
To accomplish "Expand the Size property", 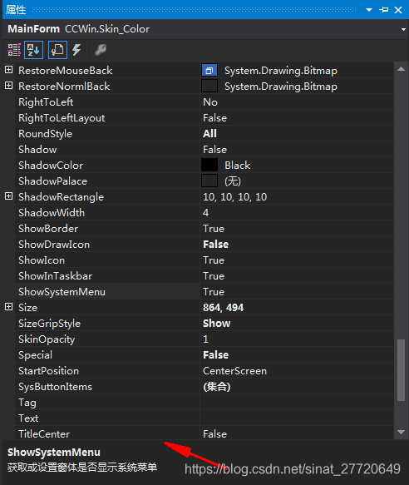I will point(8,307).
